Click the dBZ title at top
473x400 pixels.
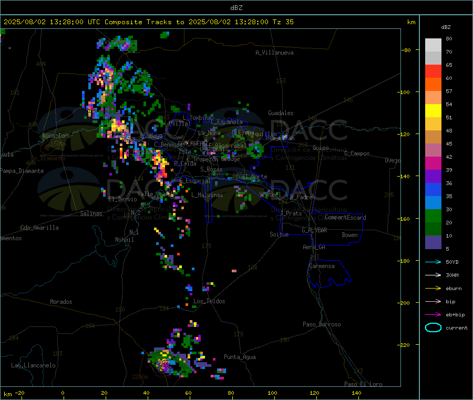point(236,7)
